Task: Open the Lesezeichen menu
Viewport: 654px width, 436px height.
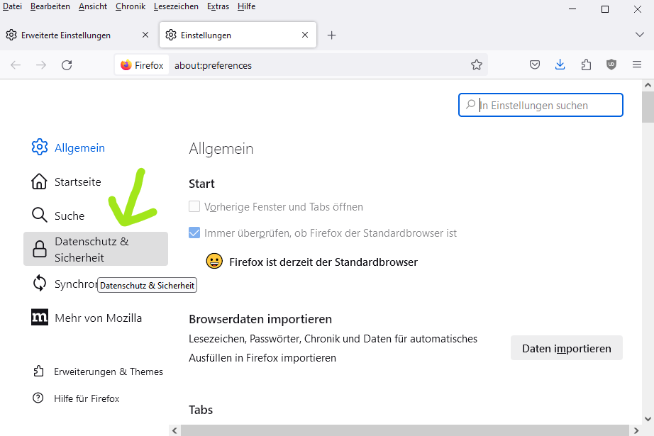Action: [x=176, y=6]
